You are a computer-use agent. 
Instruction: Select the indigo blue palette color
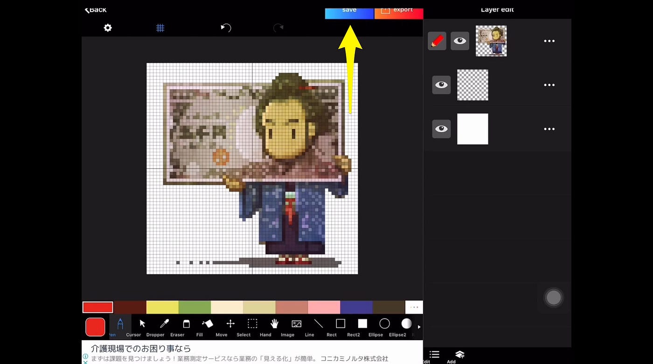[356, 307]
